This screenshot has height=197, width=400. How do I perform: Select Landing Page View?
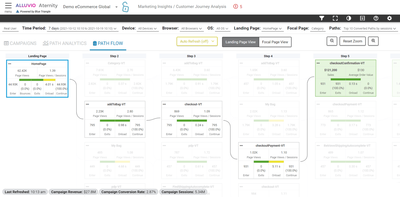(x=240, y=42)
